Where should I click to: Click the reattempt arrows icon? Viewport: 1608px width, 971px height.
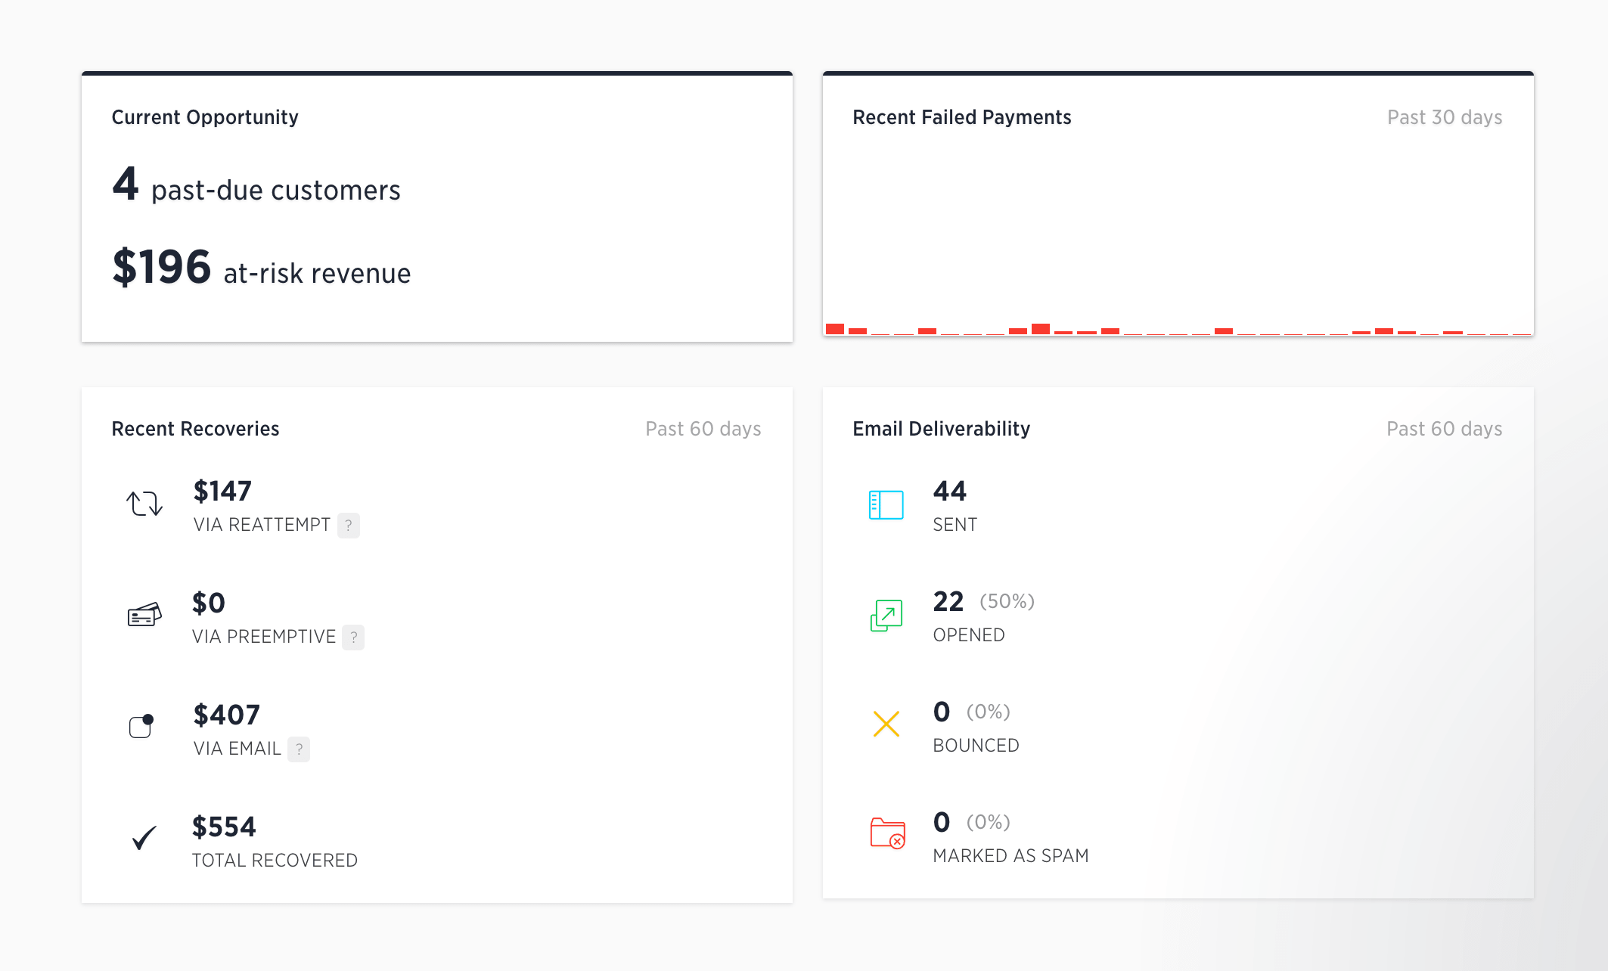coord(144,504)
